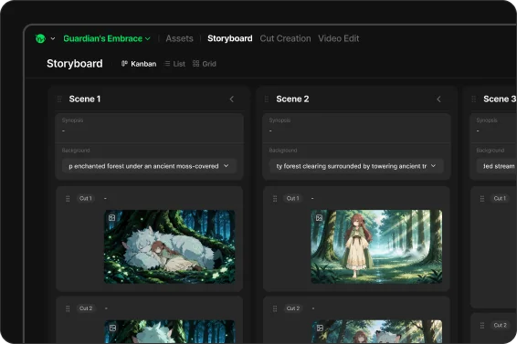The image size is (517, 344).
Task: Click the Scene 1 drag handle
Action: pos(59,99)
